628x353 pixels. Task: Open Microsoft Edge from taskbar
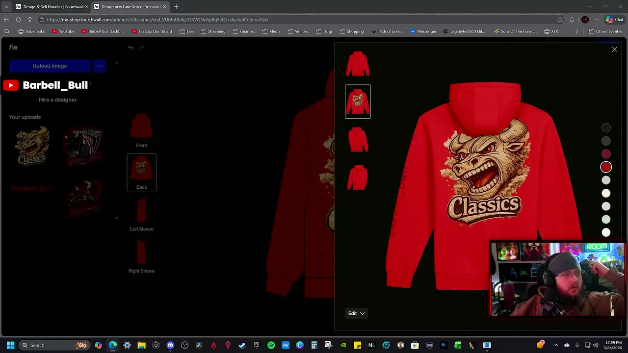coord(113,345)
